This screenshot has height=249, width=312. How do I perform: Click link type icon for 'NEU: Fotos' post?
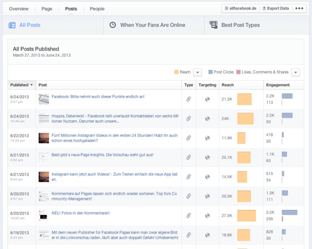point(189,216)
